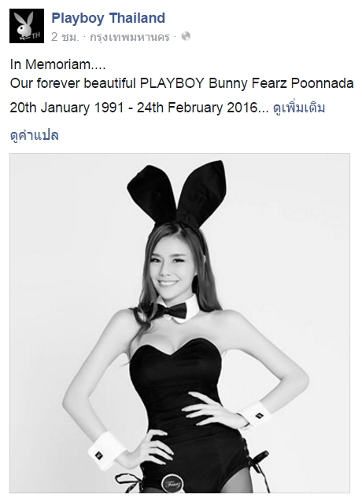The width and height of the screenshot is (362, 498).
Task: Expand post text with ดูเพิ่มเติม
Action: (299, 108)
